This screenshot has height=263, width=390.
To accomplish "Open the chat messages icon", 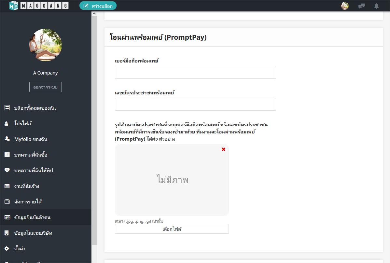I will [361, 6].
